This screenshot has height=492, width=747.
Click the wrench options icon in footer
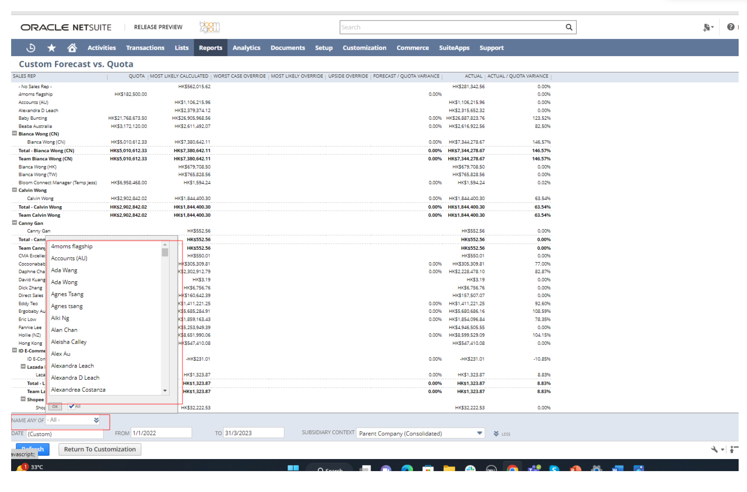point(714,449)
